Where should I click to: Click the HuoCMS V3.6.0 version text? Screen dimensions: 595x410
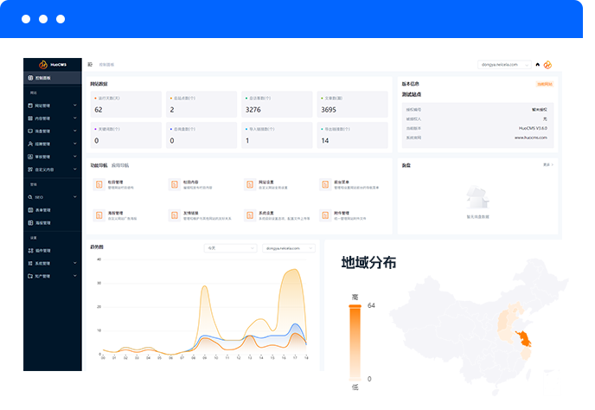coord(533,128)
